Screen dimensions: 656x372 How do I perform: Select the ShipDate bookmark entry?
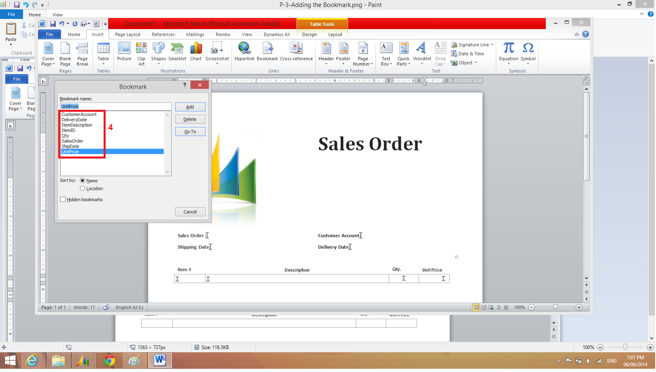coord(71,146)
